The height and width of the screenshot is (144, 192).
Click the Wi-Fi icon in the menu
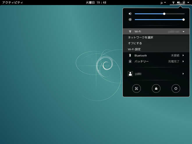pyautogui.click(x=130, y=31)
